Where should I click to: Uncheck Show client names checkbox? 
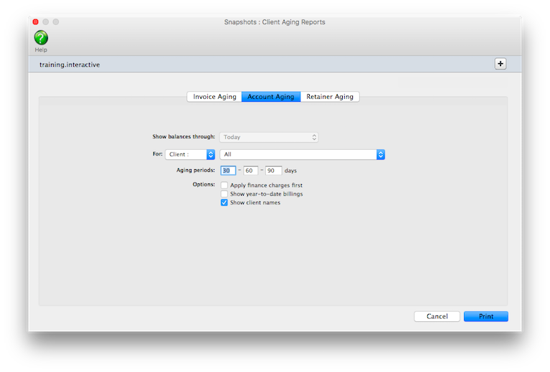(x=224, y=203)
